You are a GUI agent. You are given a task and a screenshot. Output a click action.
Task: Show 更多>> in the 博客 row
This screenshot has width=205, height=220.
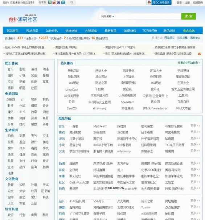click(195, 207)
